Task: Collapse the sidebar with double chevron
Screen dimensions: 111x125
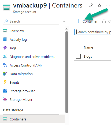Action: pos(64,21)
